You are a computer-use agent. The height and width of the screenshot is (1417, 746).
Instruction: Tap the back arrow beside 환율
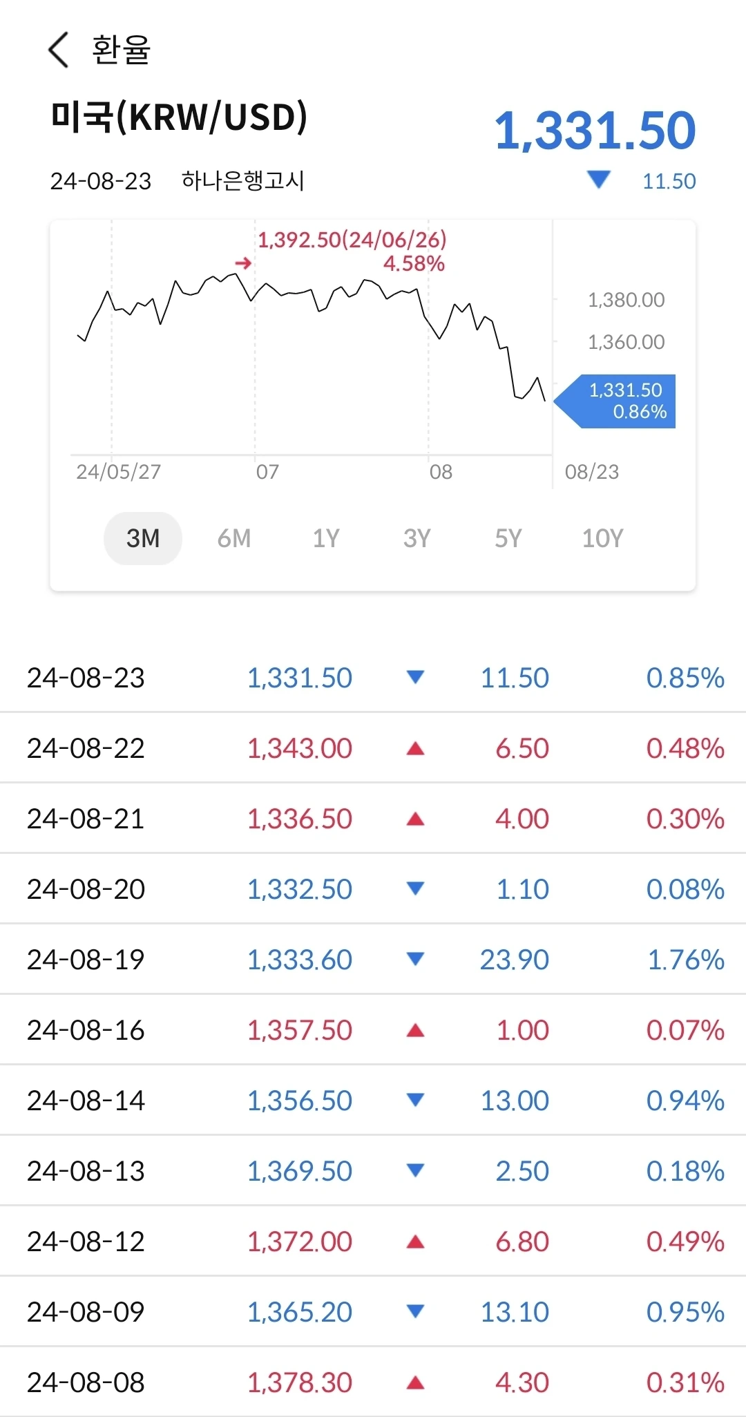pos(59,50)
